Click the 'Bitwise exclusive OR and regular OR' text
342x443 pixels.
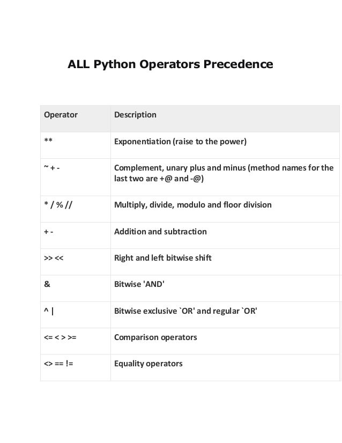[186, 311]
